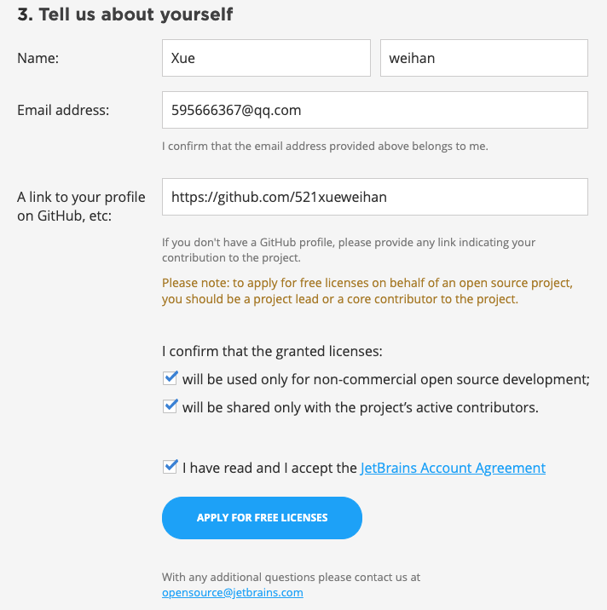The image size is (607, 610).
Task: Click the "will be shared only with" label text
Action: click(360, 407)
